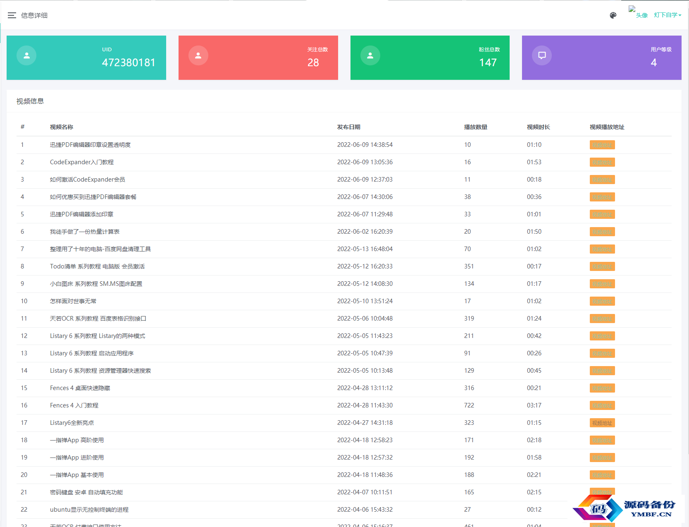This screenshot has height=527, width=689.
Task: Click the user icon on 粉丝总数 card
Action: coord(370,55)
